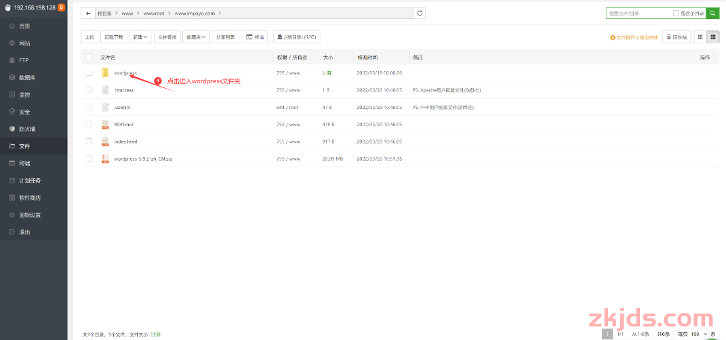Click the wordpress folder icon
This screenshot has height=340, width=726.
(x=106, y=72)
